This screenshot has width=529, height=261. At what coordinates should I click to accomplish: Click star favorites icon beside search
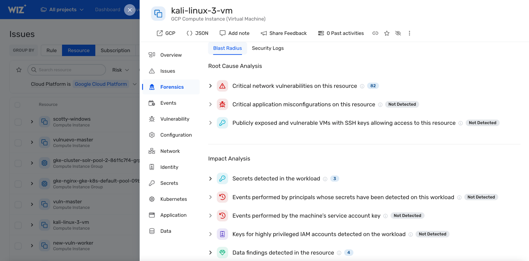[x=19, y=70]
